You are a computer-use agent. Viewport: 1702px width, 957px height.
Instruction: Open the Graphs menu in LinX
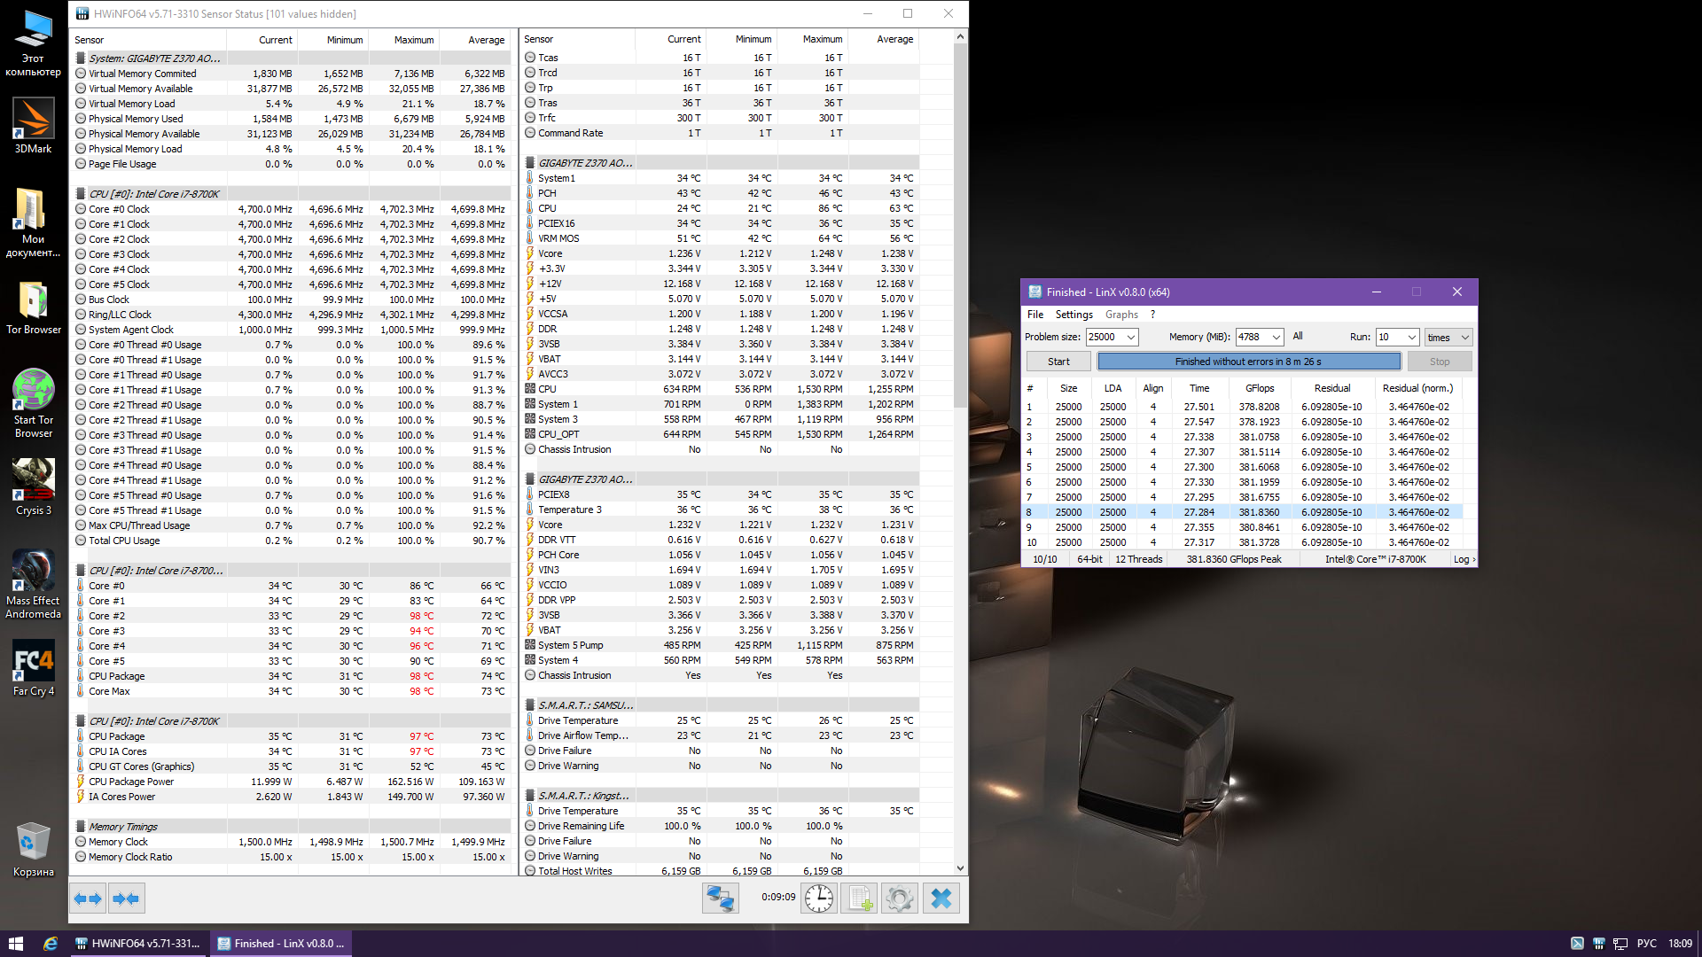click(x=1121, y=315)
